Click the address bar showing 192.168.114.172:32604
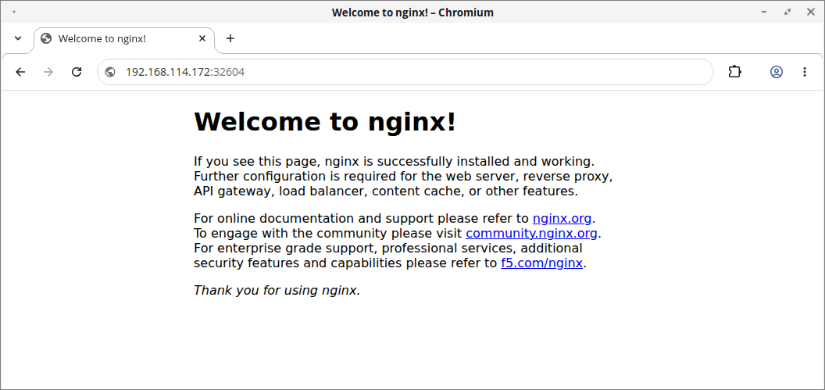Viewport: 825px width, 390px height. point(405,72)
